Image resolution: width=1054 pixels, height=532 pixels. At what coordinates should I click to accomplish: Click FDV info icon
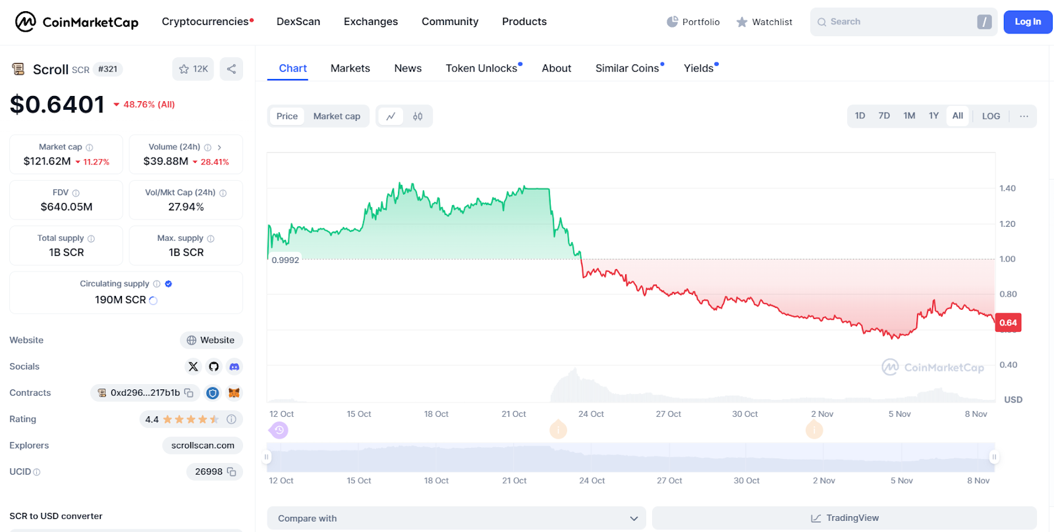76,193
